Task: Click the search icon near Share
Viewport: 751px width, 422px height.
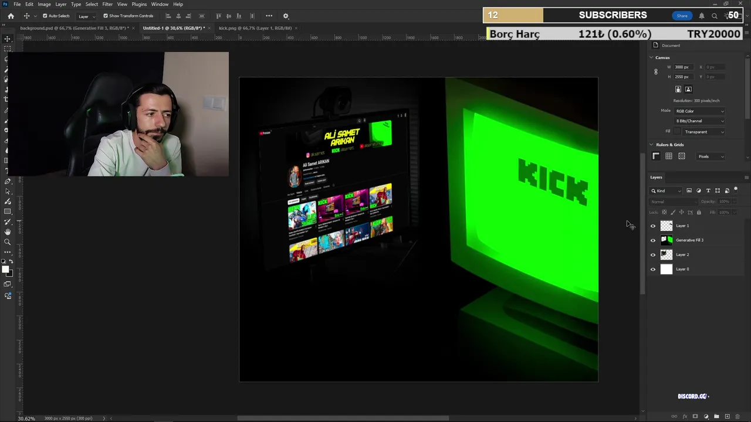Action: [715, 16]
